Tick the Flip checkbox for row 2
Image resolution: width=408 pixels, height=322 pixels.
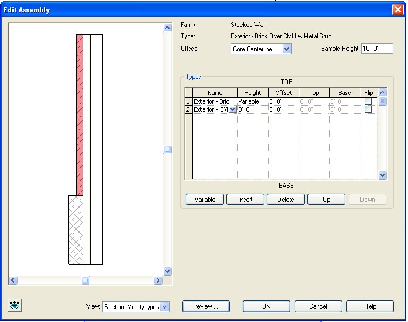pos(368,109)
